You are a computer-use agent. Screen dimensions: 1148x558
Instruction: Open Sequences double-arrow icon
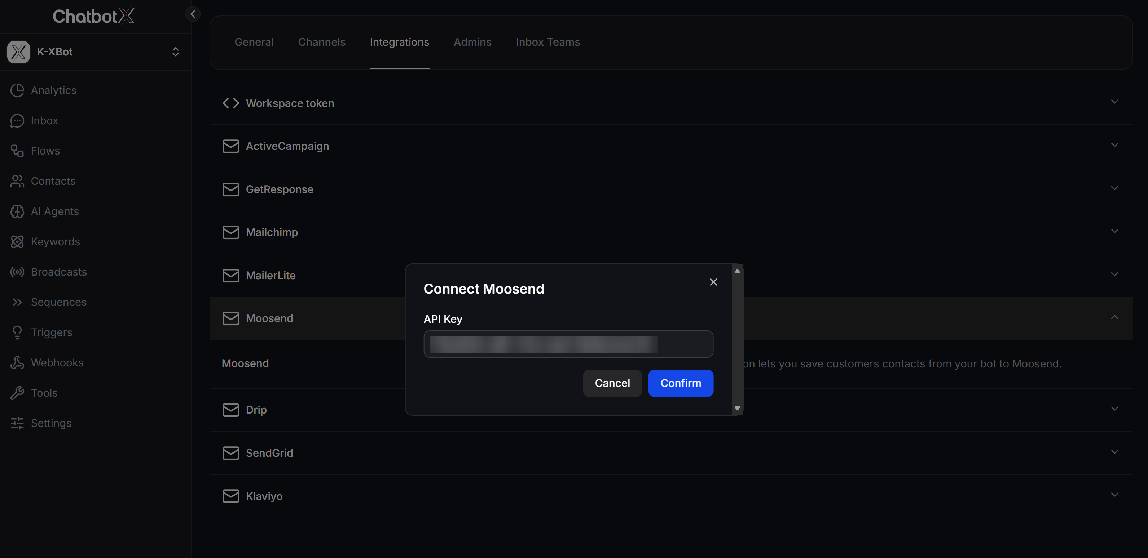(17, 302)
